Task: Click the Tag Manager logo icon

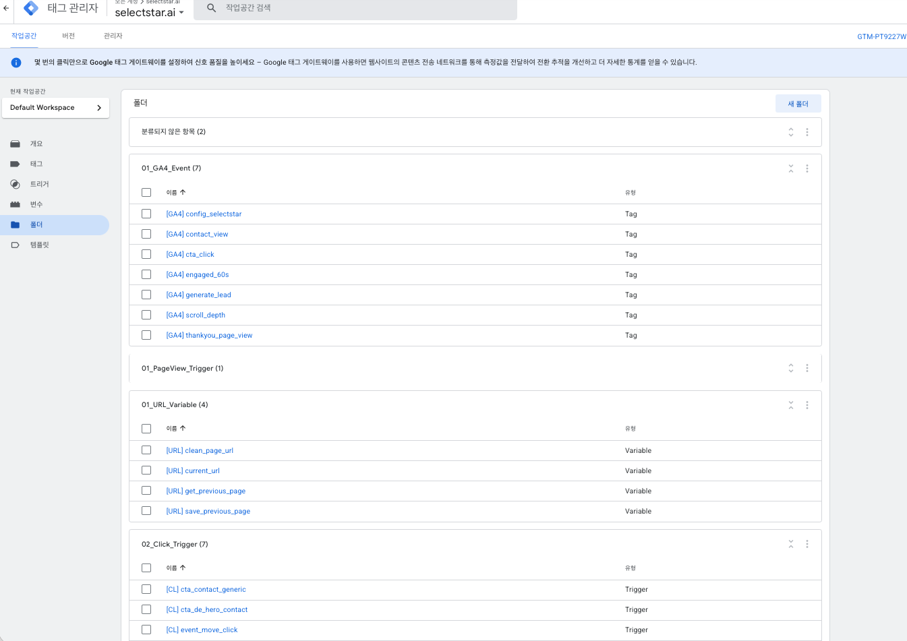Action: click(31, 8)
